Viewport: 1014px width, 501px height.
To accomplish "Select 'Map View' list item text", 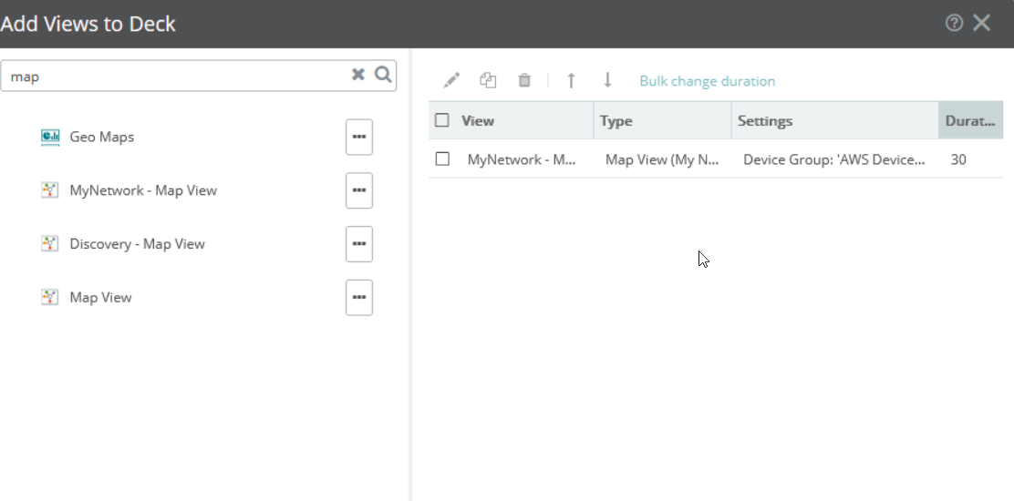I will [101, 298].
